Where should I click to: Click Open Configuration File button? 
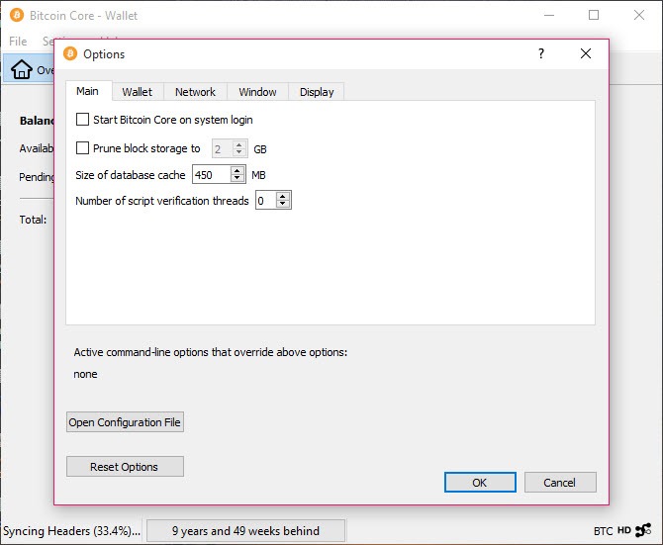125,422
